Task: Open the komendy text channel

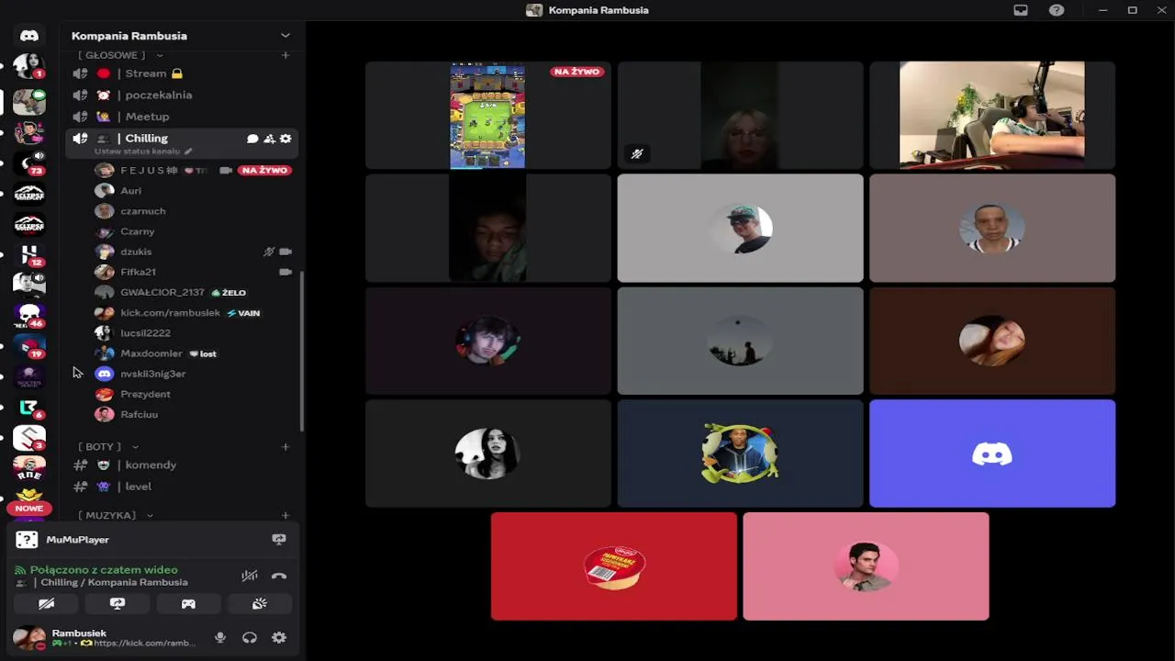Action: (182, 465)
